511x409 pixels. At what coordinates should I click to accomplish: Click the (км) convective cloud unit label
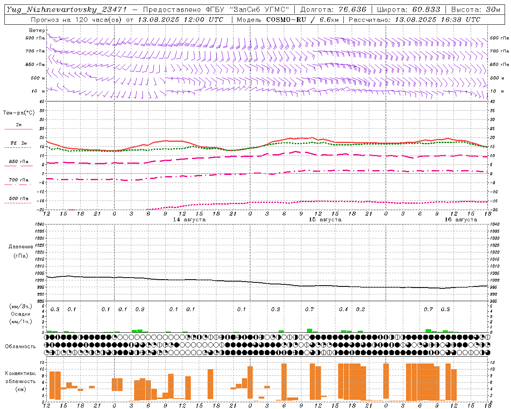[x=20, y=389]
